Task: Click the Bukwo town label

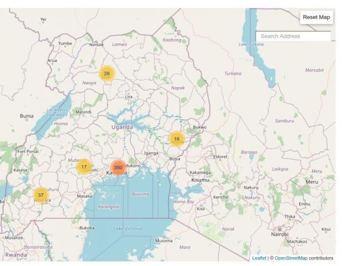Action: pyautogui.click(x=199, y=127)
